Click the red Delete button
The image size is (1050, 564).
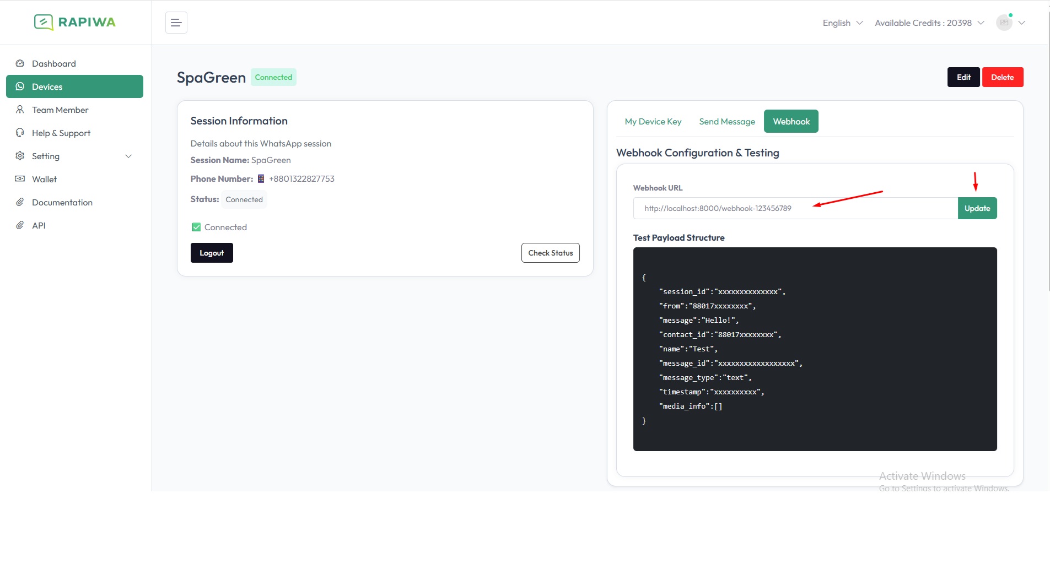1002,77
